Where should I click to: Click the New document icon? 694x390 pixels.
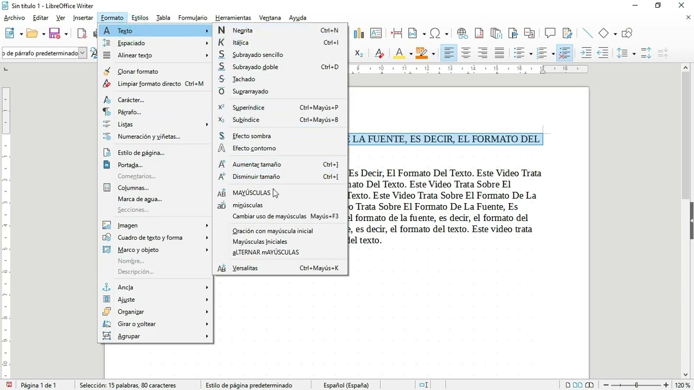10,34
